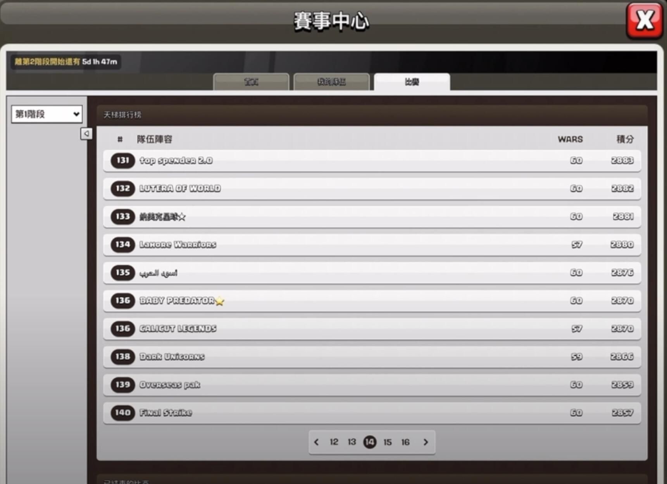Click score 2857 for Final Strike
The width and height of the screenshot is (667, 484).
622,413
